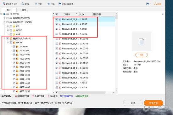173x115 pixels.
Task: Click the 3200~3600 folder icon
Action: click(17, 75)
